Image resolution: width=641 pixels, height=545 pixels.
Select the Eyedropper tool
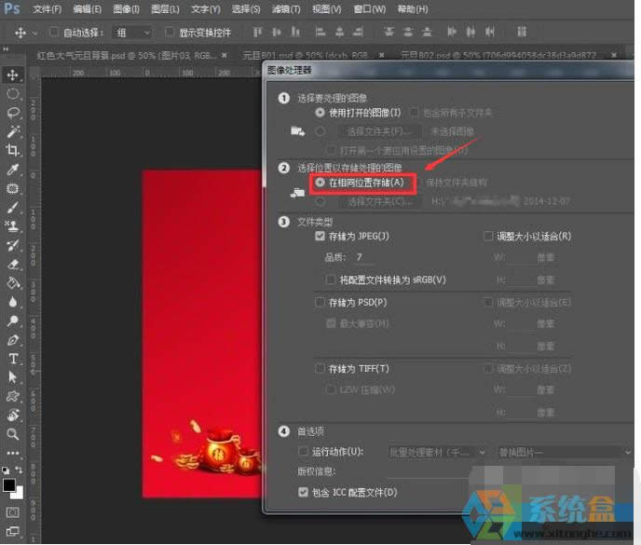[x=13, y=170]
